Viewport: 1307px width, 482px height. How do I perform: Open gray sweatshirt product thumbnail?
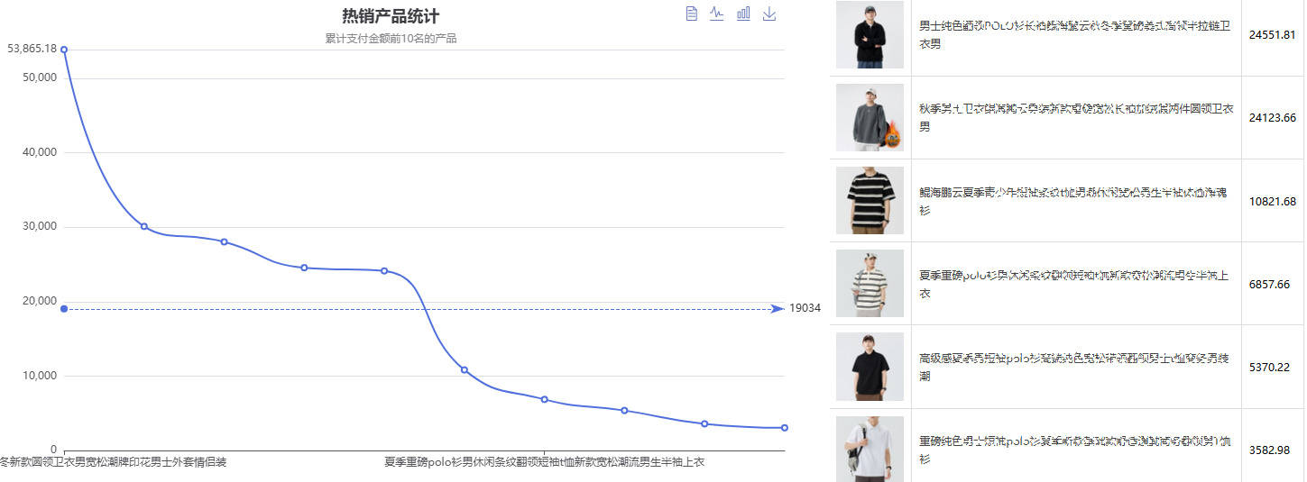pyautogui.click(x=870, y=118)
